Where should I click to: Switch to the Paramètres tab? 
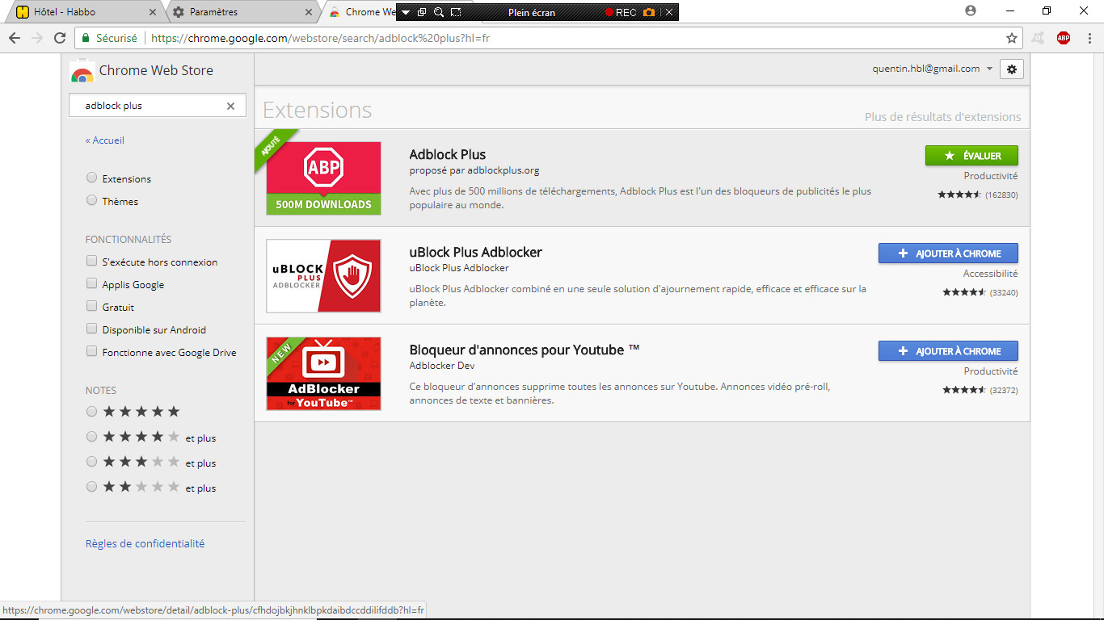pos(242,12)
